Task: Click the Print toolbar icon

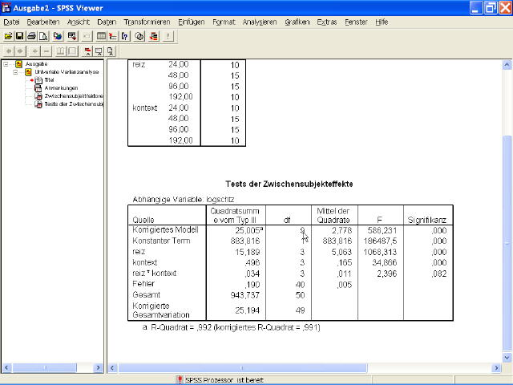Action: tap(32, 36)
